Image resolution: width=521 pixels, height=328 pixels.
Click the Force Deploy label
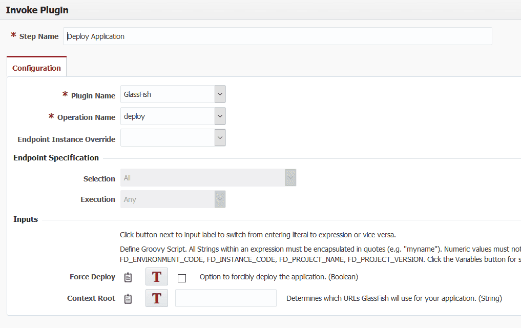[x=92, y=277]
